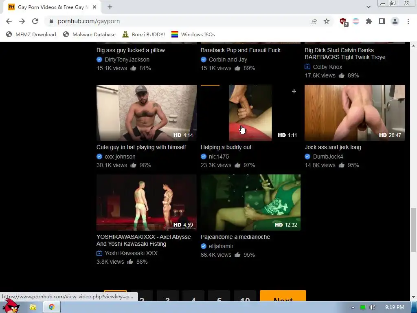Click the add-to-playlist plus on hovered thumbnail
The height and width of the screenshot is (313, 417).
pos(294,91)
